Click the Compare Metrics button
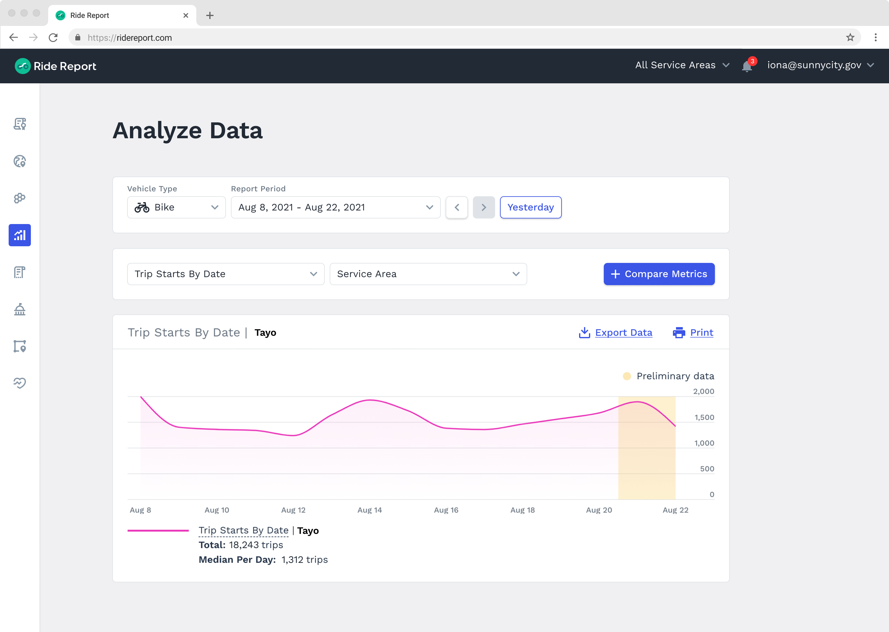The height and width of the screenshot is (632, 889). [659, 274]
